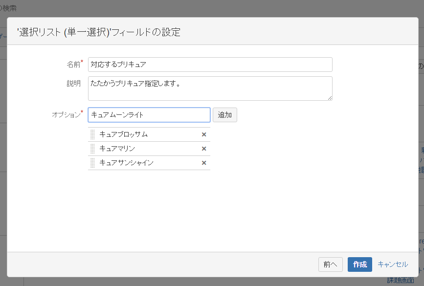Remove the キュアマリン option with its × icon
424x286 pixels.
click(204, 148)
